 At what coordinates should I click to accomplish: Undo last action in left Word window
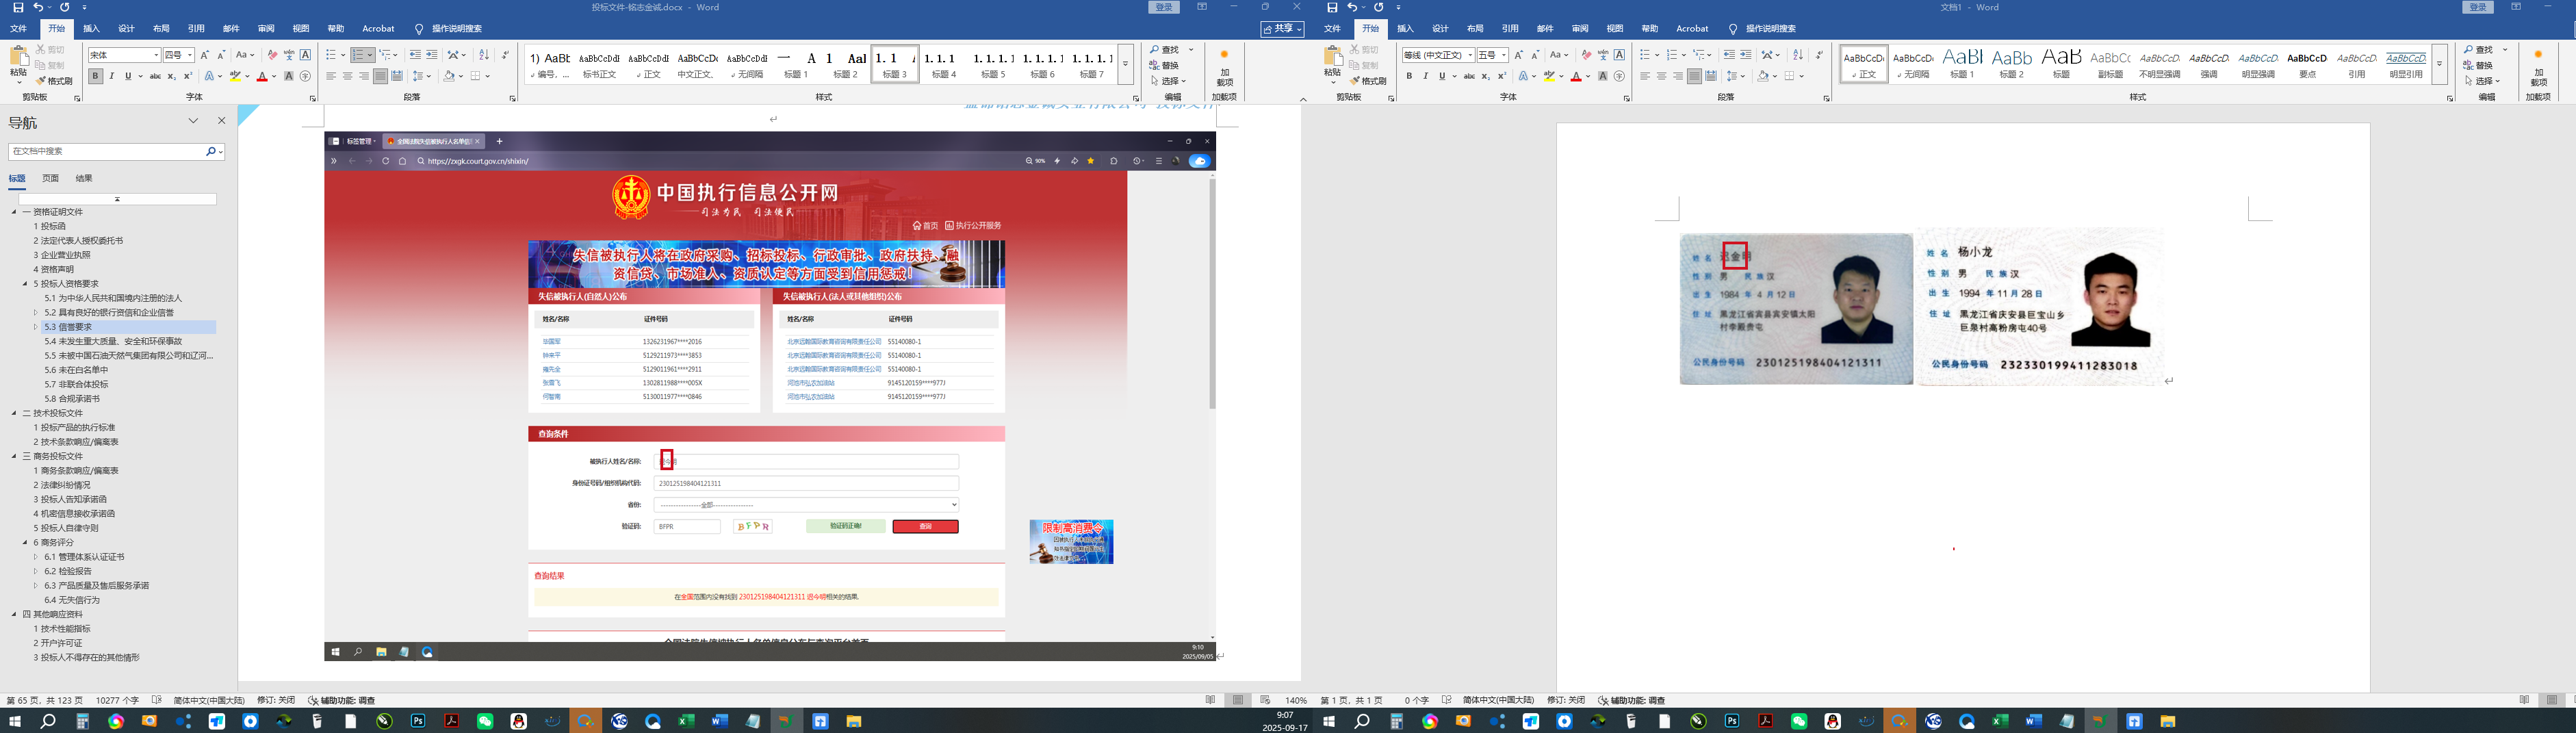pyautogui.click(x=38, y=7)
